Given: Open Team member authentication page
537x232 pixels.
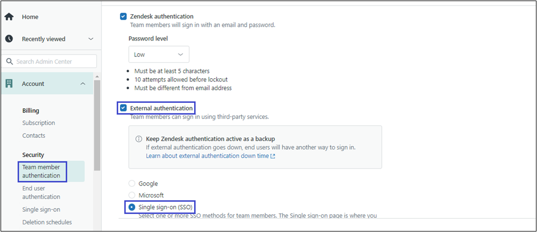Looking at the screenshot, I should tap(41, 171).
